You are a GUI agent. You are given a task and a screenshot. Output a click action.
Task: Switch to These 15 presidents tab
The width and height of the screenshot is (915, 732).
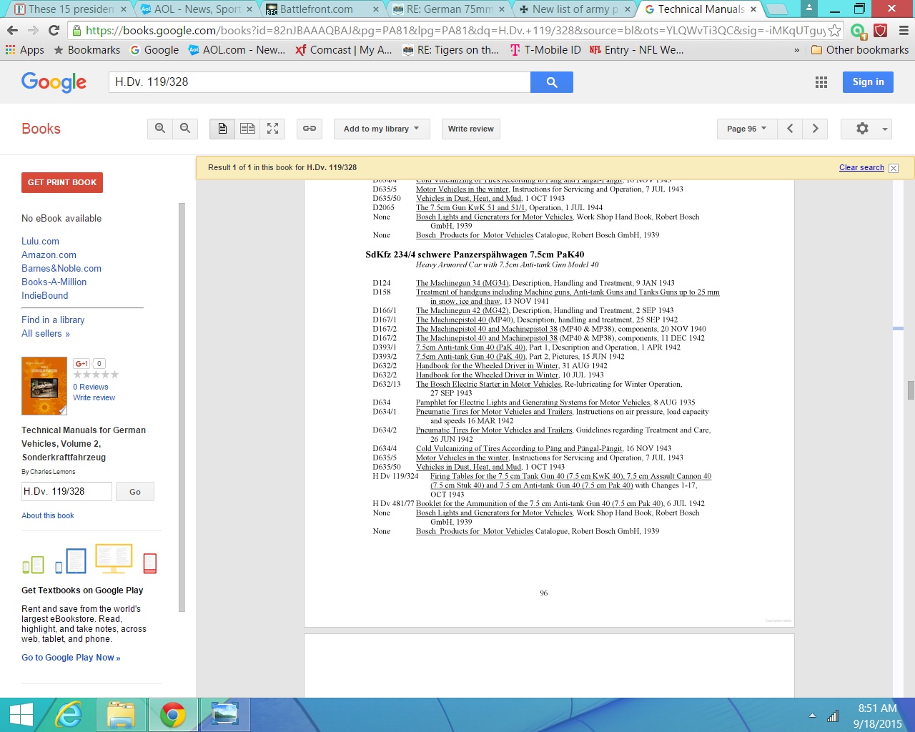pos(70,9)
